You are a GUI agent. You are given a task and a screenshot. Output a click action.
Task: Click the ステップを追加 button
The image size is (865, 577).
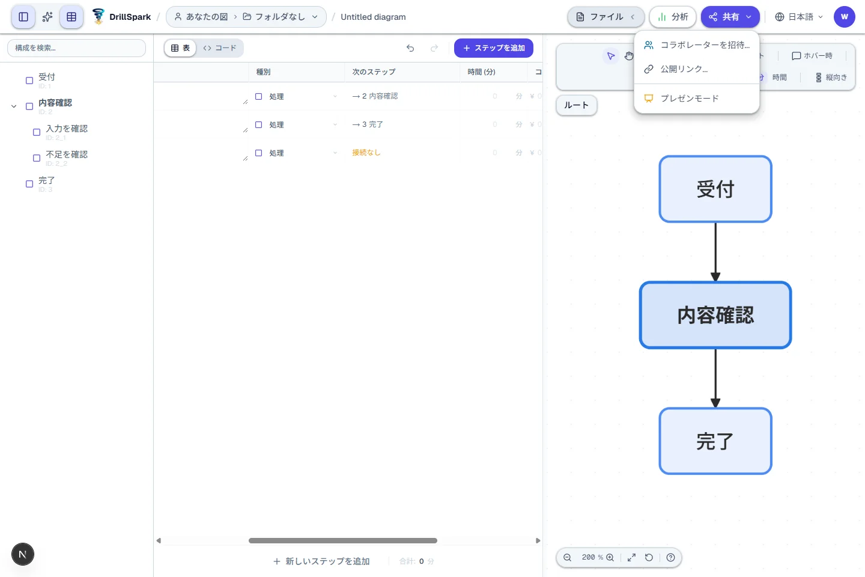click(x=494, y=48)
